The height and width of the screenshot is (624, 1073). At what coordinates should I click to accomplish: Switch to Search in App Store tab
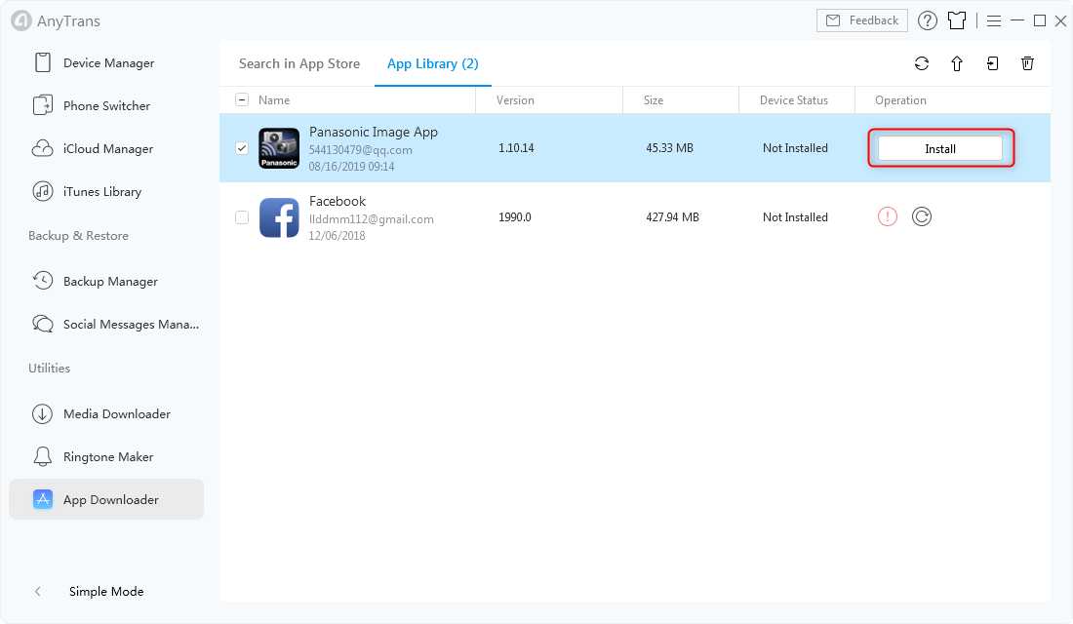click(299, 63)
